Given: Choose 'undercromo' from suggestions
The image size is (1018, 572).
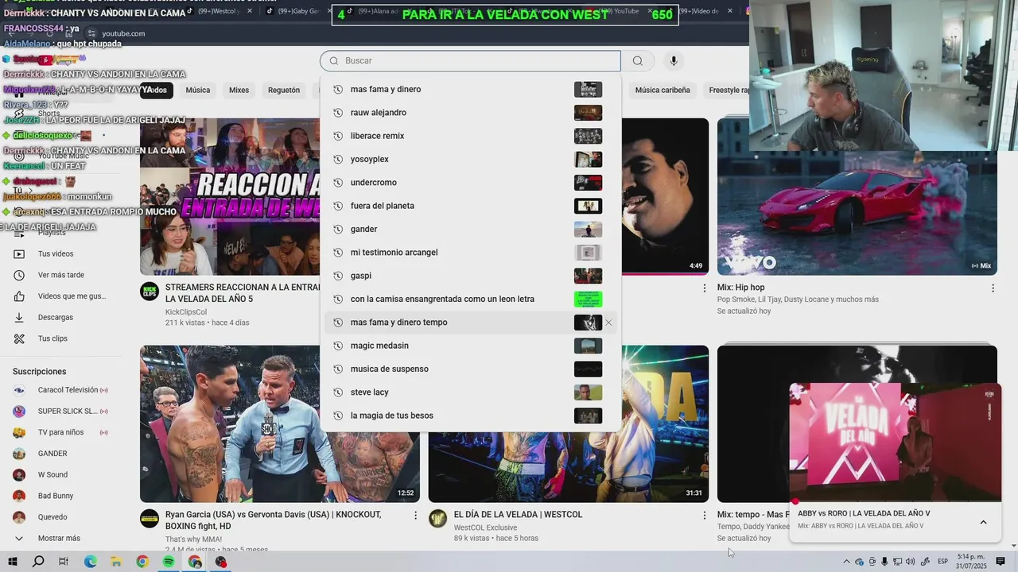Looking at the screenshot, I should (x=470, y=183).
